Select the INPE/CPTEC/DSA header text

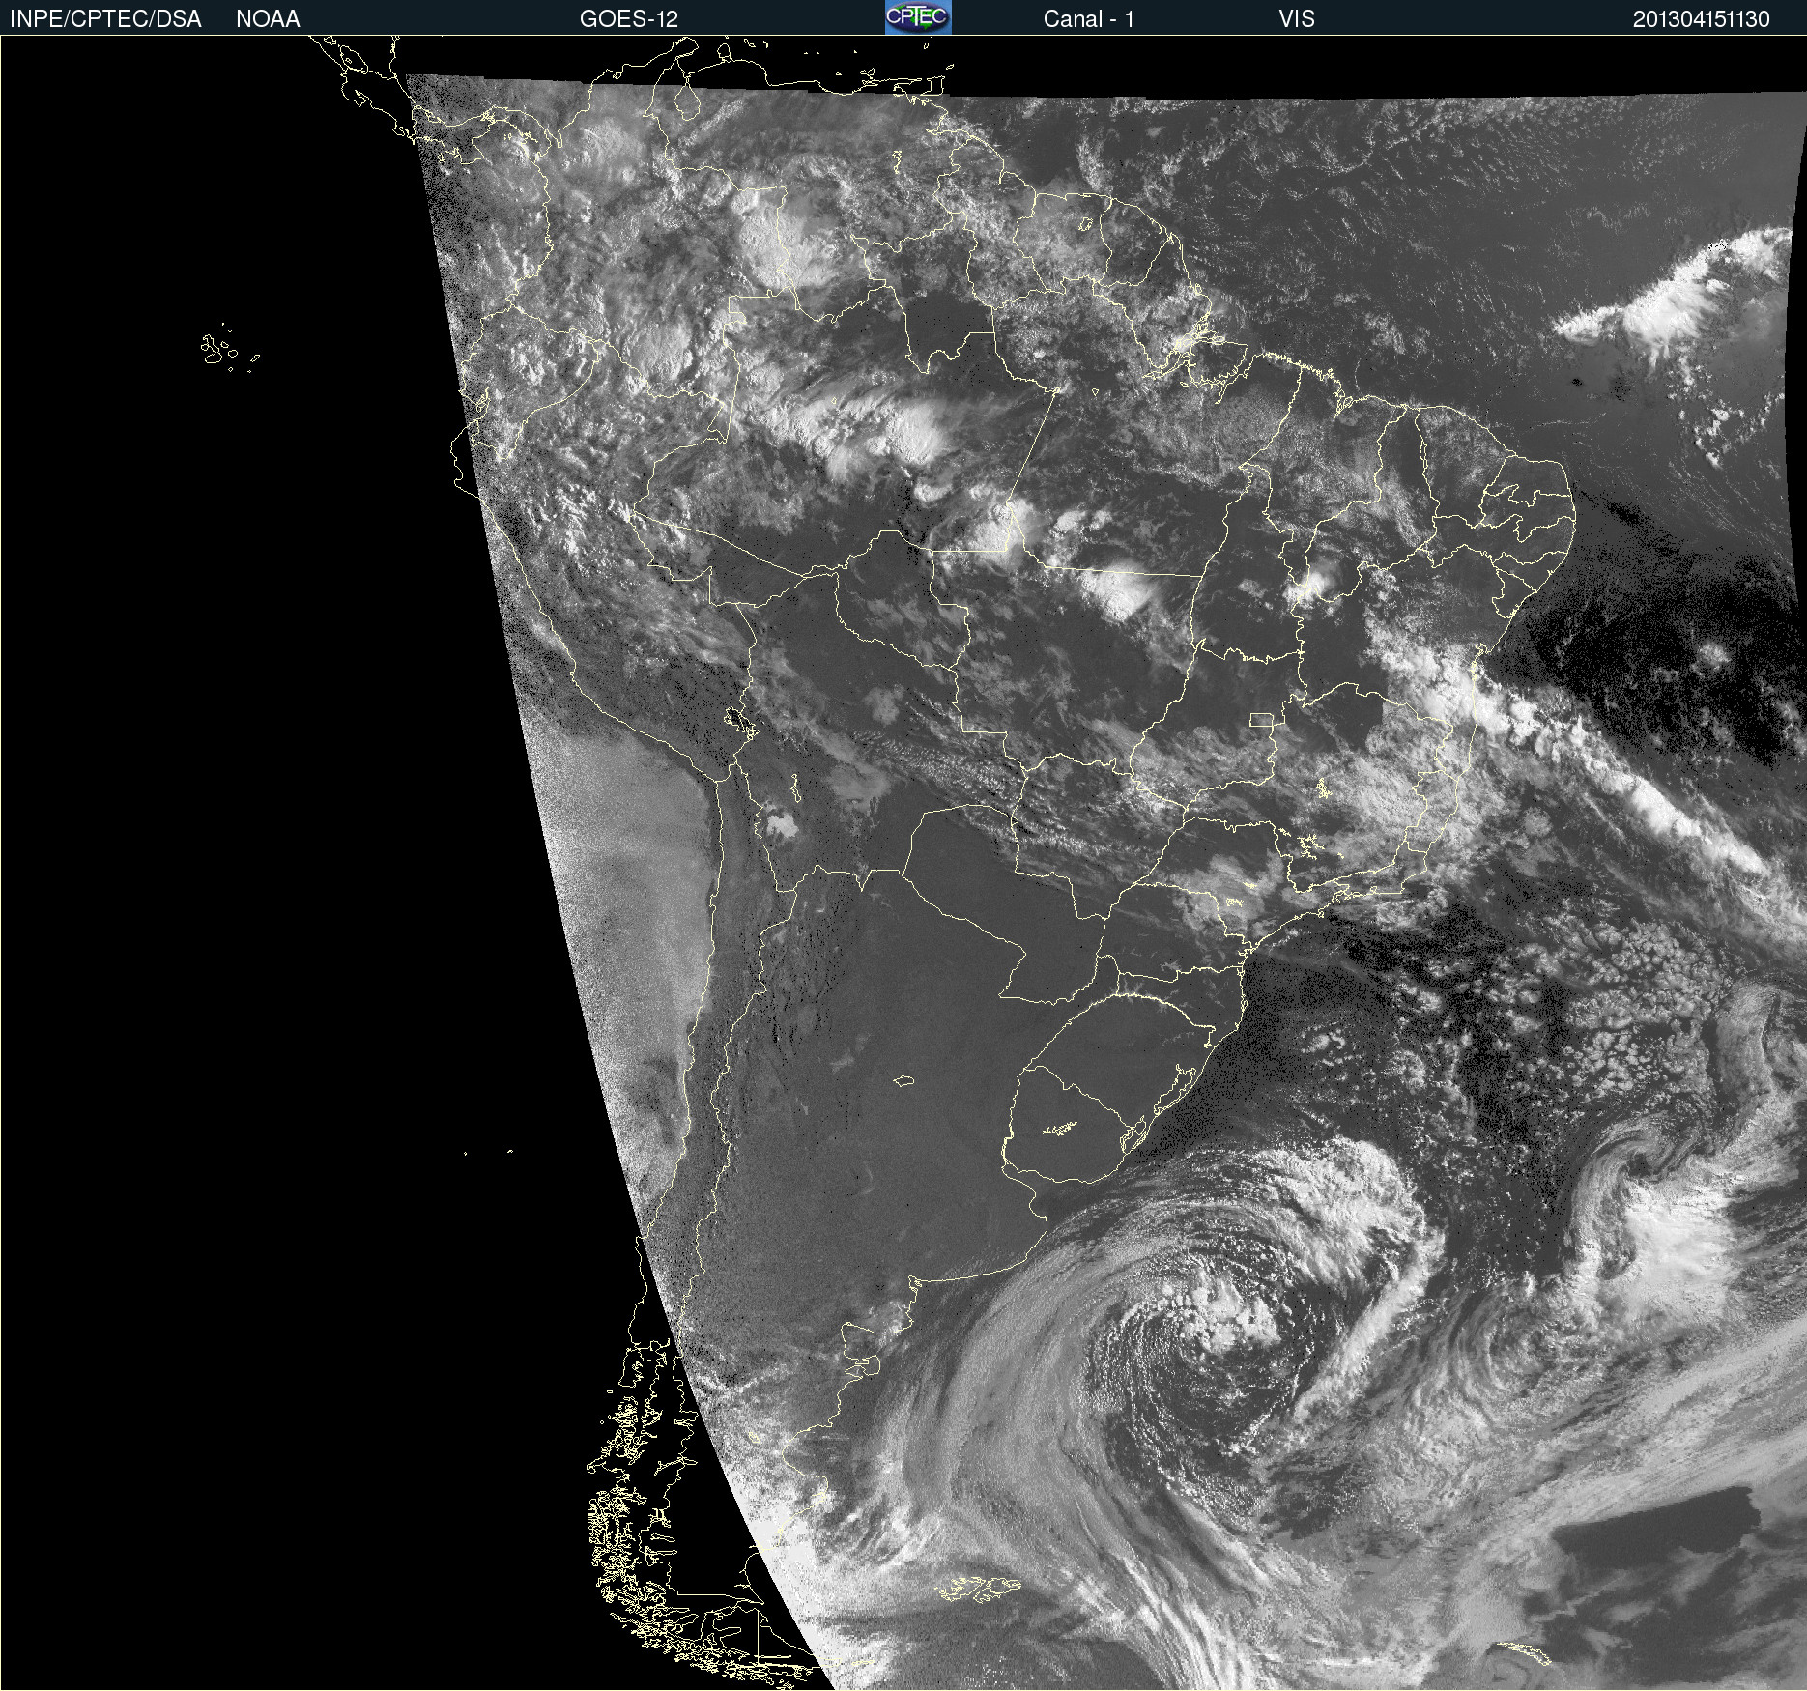click(105, 19)
